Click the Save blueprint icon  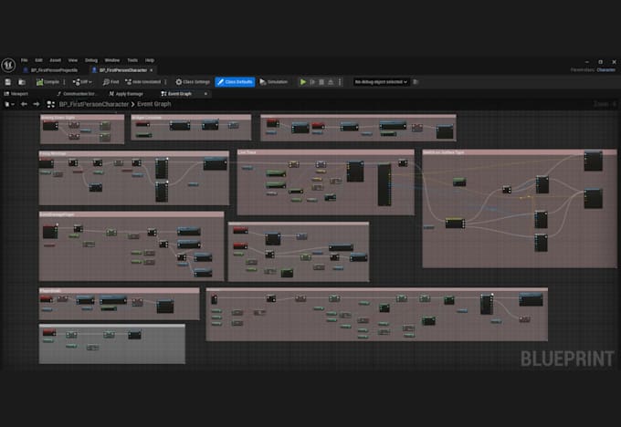(7, 82)
